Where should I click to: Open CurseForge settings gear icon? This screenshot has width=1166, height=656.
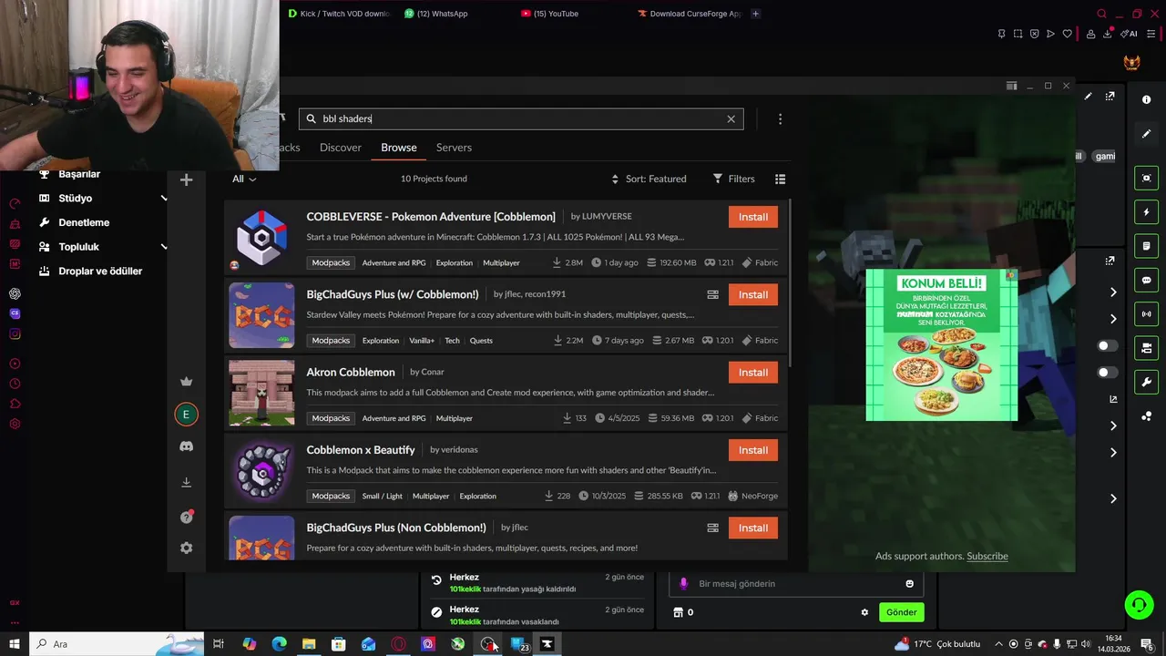tap(186, 548)
